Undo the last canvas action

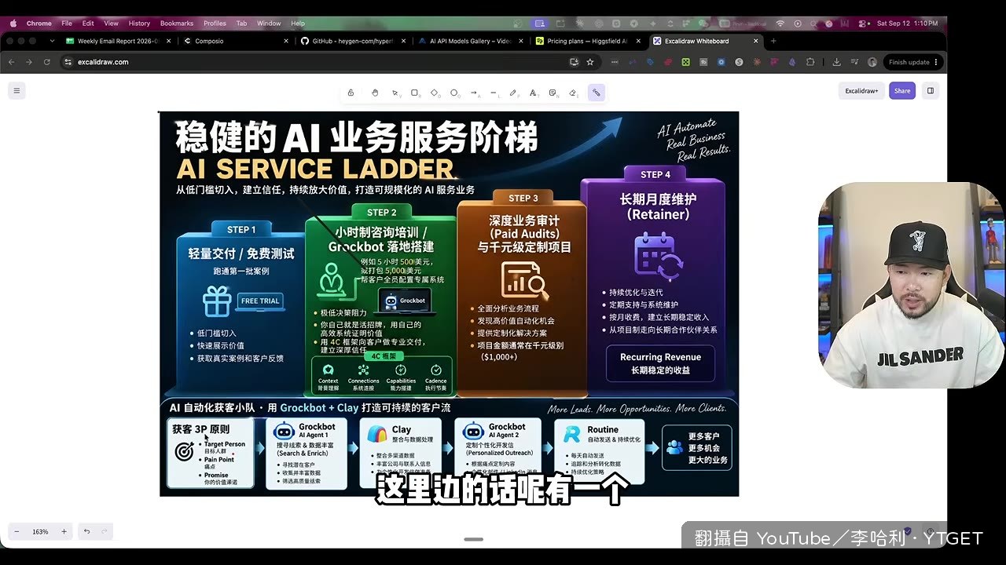pyautogui.click(x=87, y=531)
